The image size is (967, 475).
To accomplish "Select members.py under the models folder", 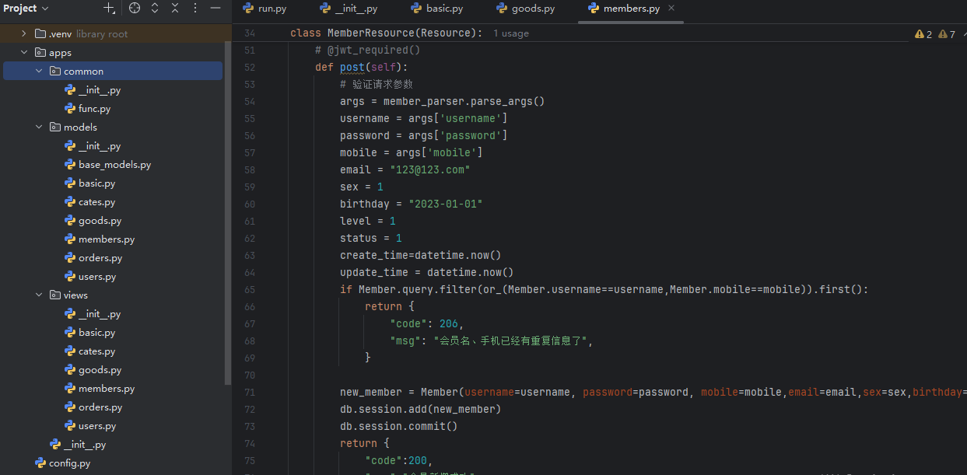I will click(x=107, y=239).
